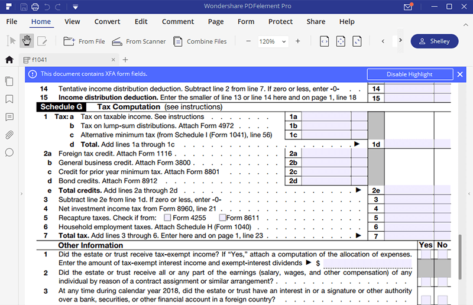This screenshot has height=305, width=473.
Task: Select the Fit Width view icon
Action: pyautogui.click(x=324, y=41)
